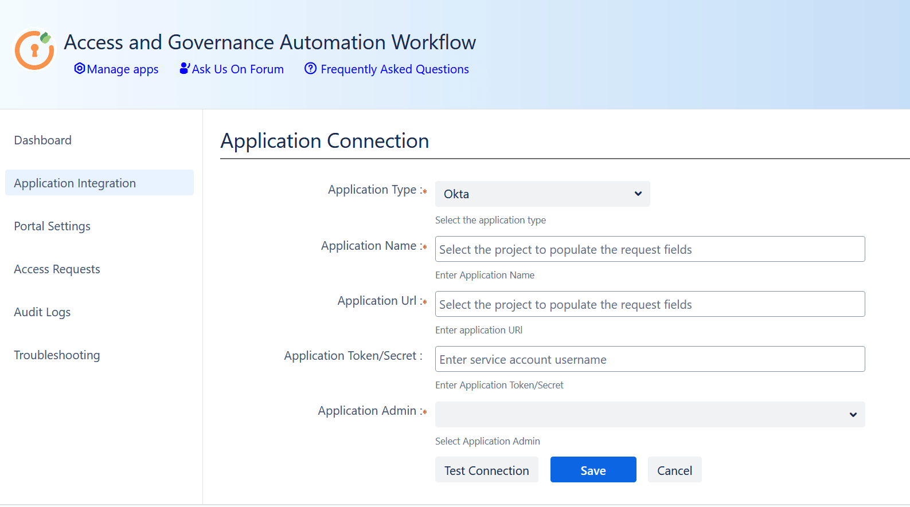Viewport: 910px width, 507px height.
Task: Go to Dashboard in sidebar
Action: click(43, 140)
